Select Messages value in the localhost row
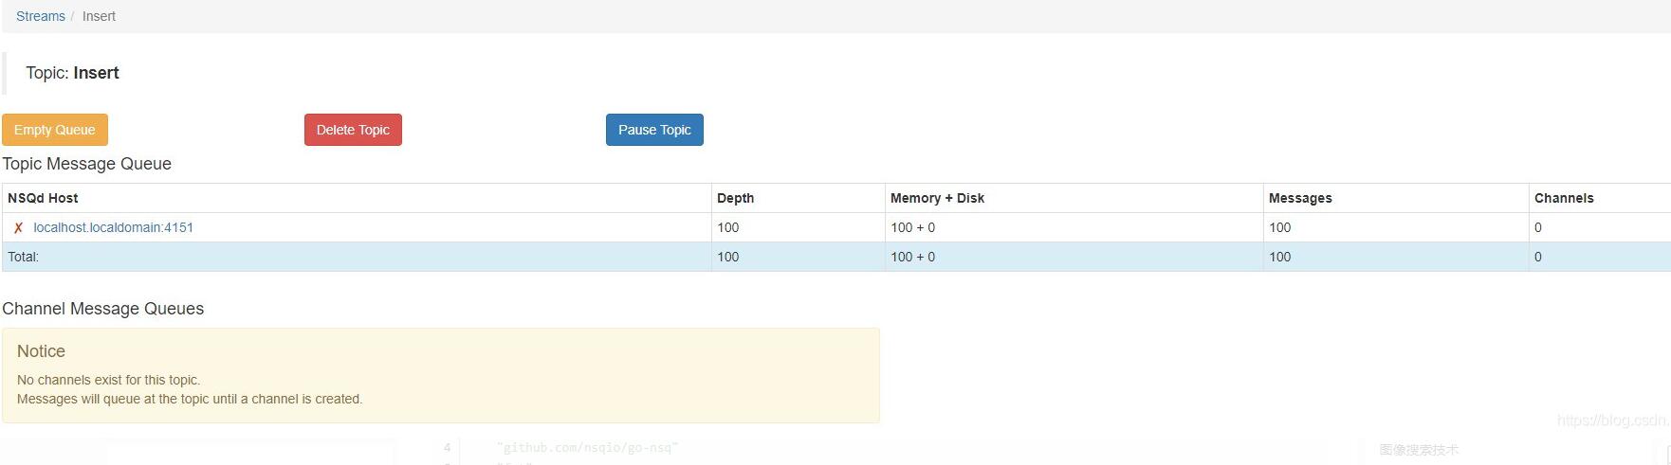Screen dimensions: 1671x465 pos(1280,227)
